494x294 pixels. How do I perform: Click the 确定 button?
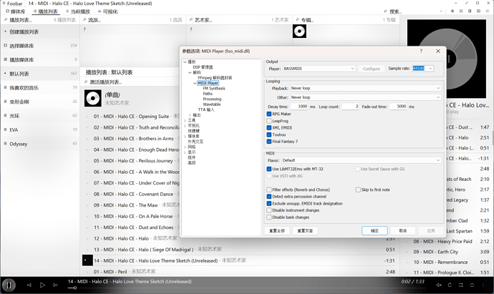tap(374, 231)
